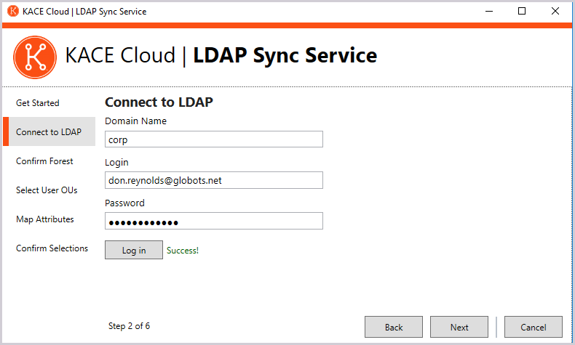Click the Back button
This screenshot has height=345, width=575.
click(394, 327)
